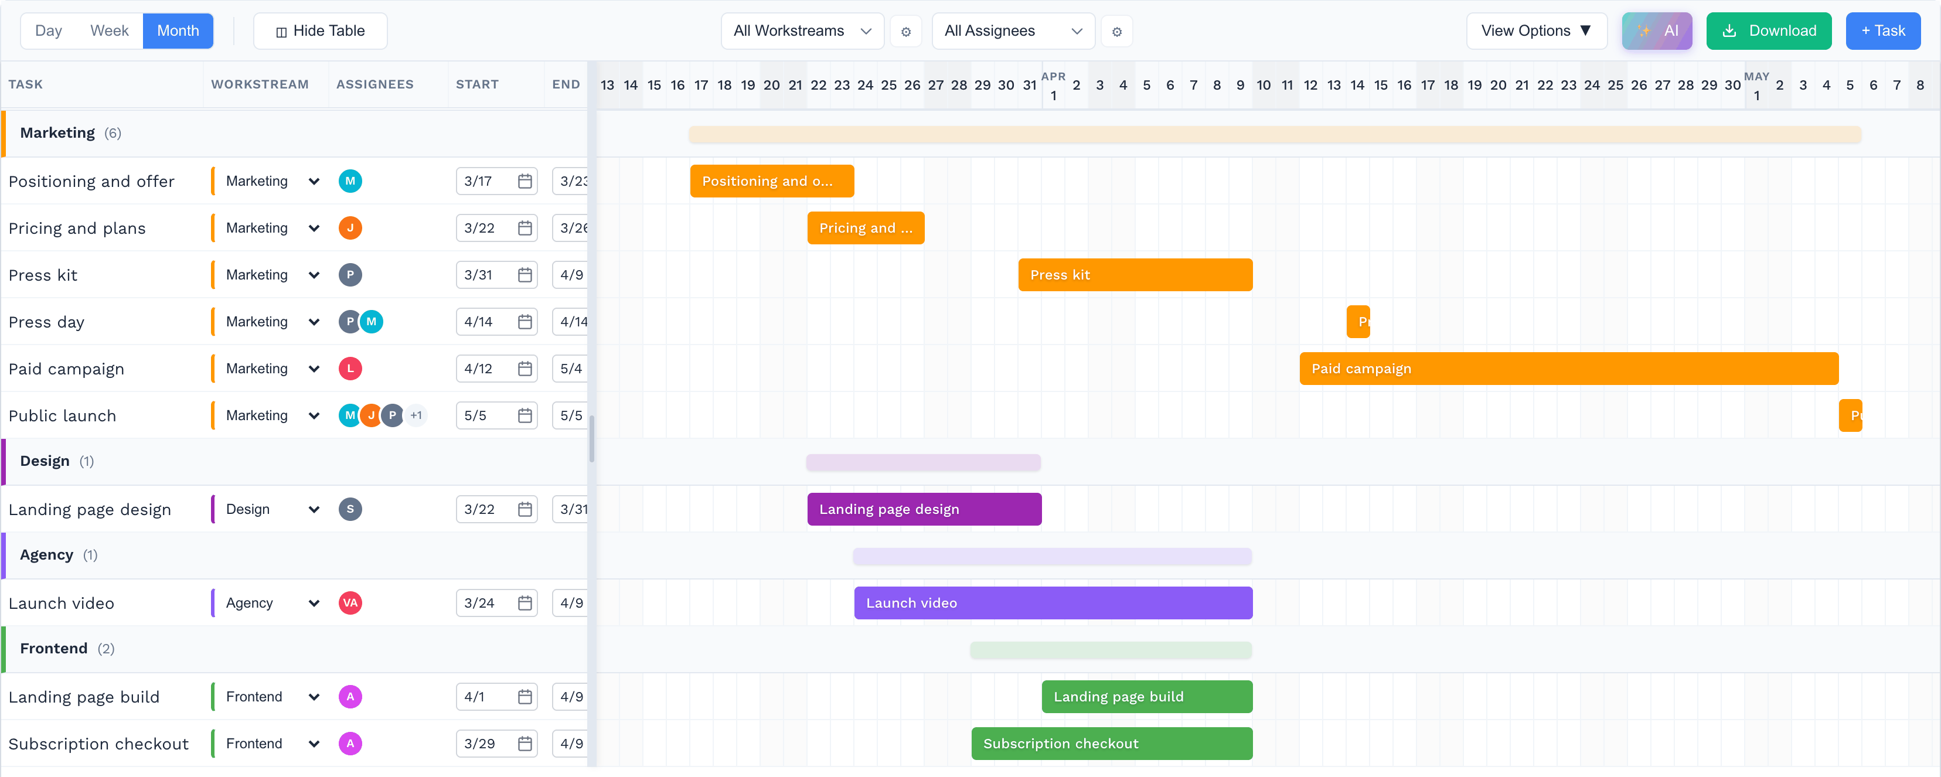Click the AI assistant button
This screenshot has height=777, width=1941.
1657,31
